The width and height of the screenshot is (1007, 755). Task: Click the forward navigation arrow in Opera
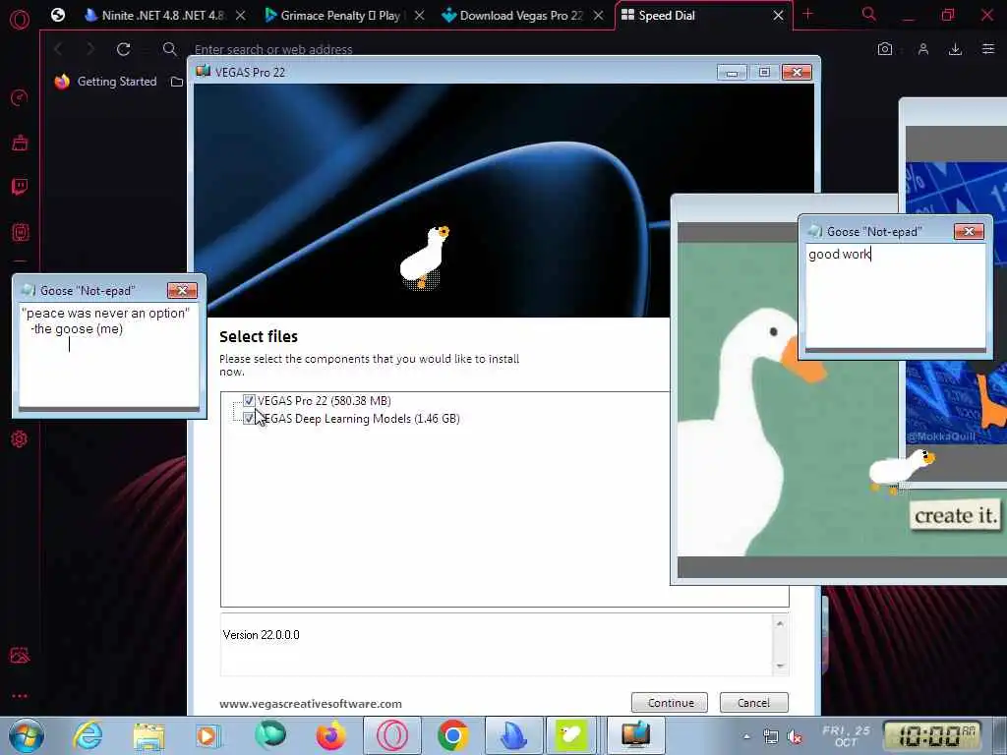[90, 49]
